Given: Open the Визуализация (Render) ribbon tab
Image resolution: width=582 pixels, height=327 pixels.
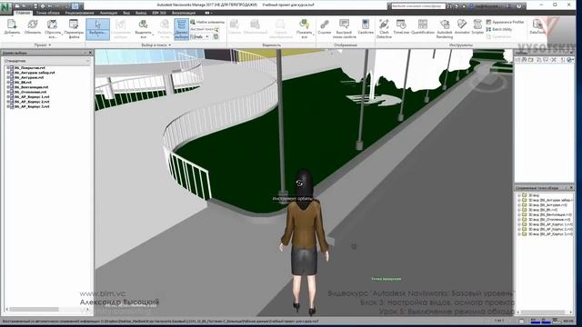Looking at the screenshot, I should [184, 13].
